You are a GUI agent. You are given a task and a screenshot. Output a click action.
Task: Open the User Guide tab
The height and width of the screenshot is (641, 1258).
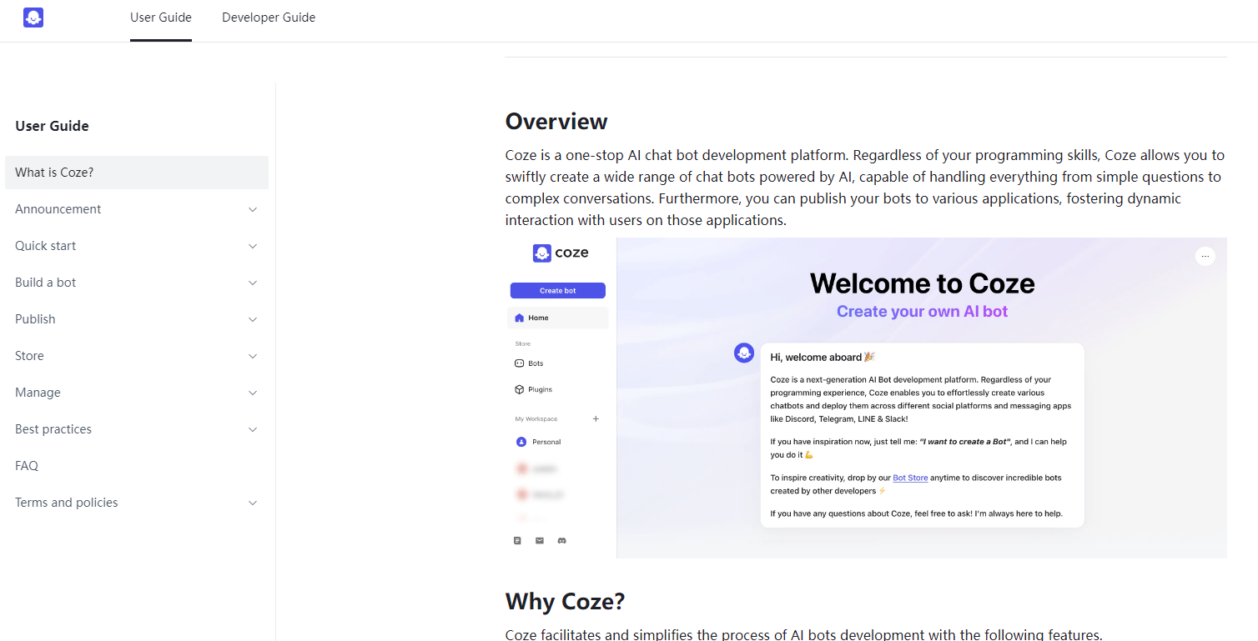click(x=161, y=18)
